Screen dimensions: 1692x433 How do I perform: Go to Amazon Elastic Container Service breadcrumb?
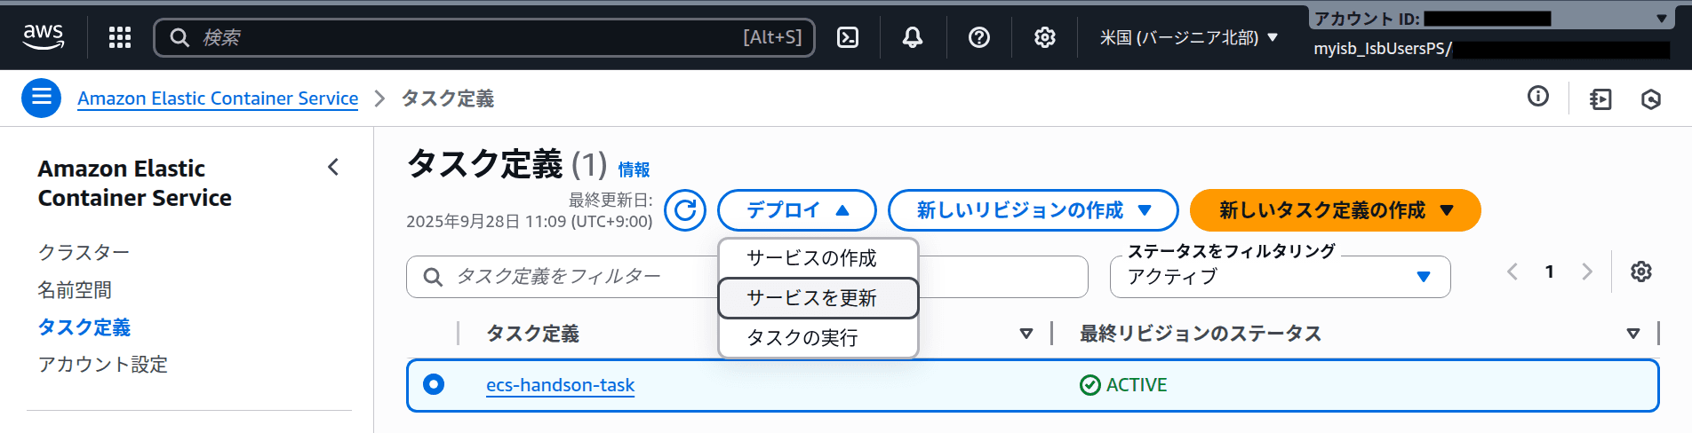(218, 98)
